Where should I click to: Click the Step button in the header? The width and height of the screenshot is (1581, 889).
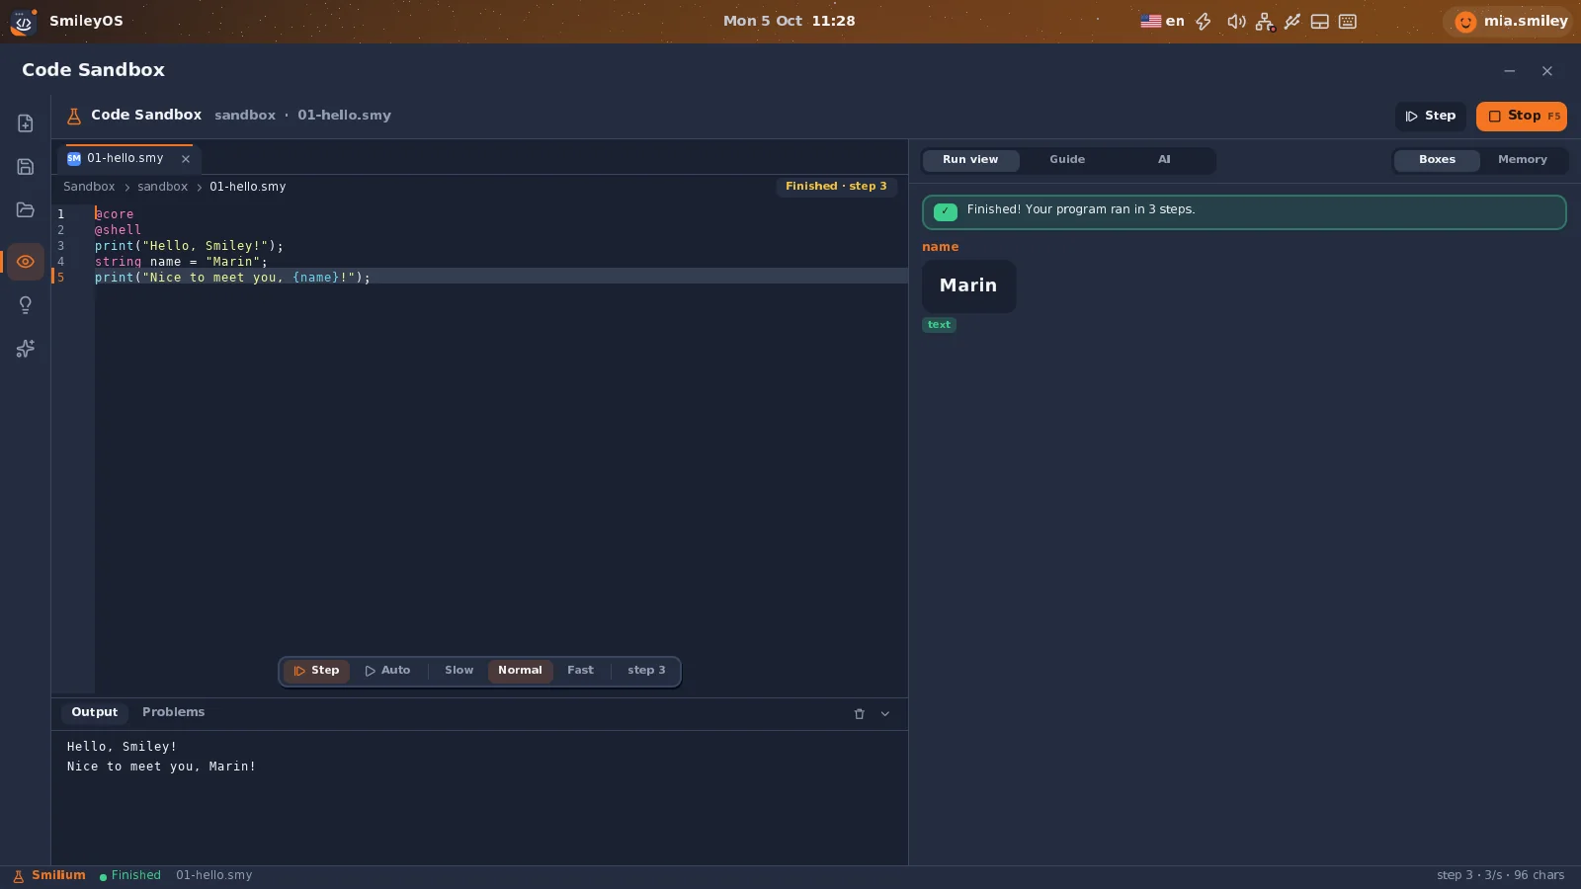(1431, 117)
